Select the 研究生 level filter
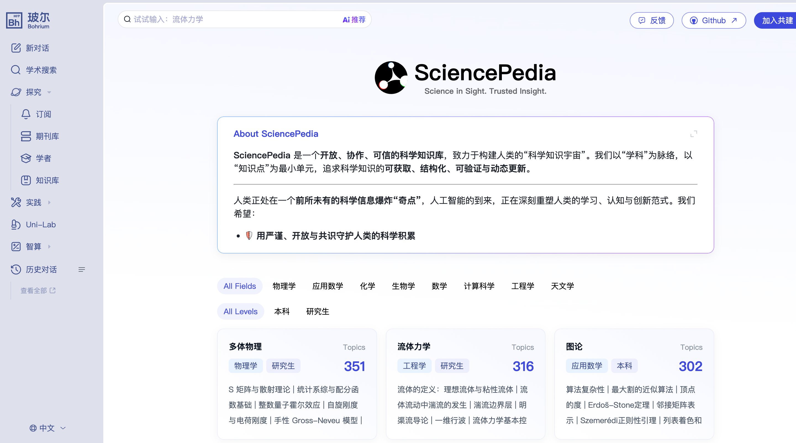 click(317, 311)
